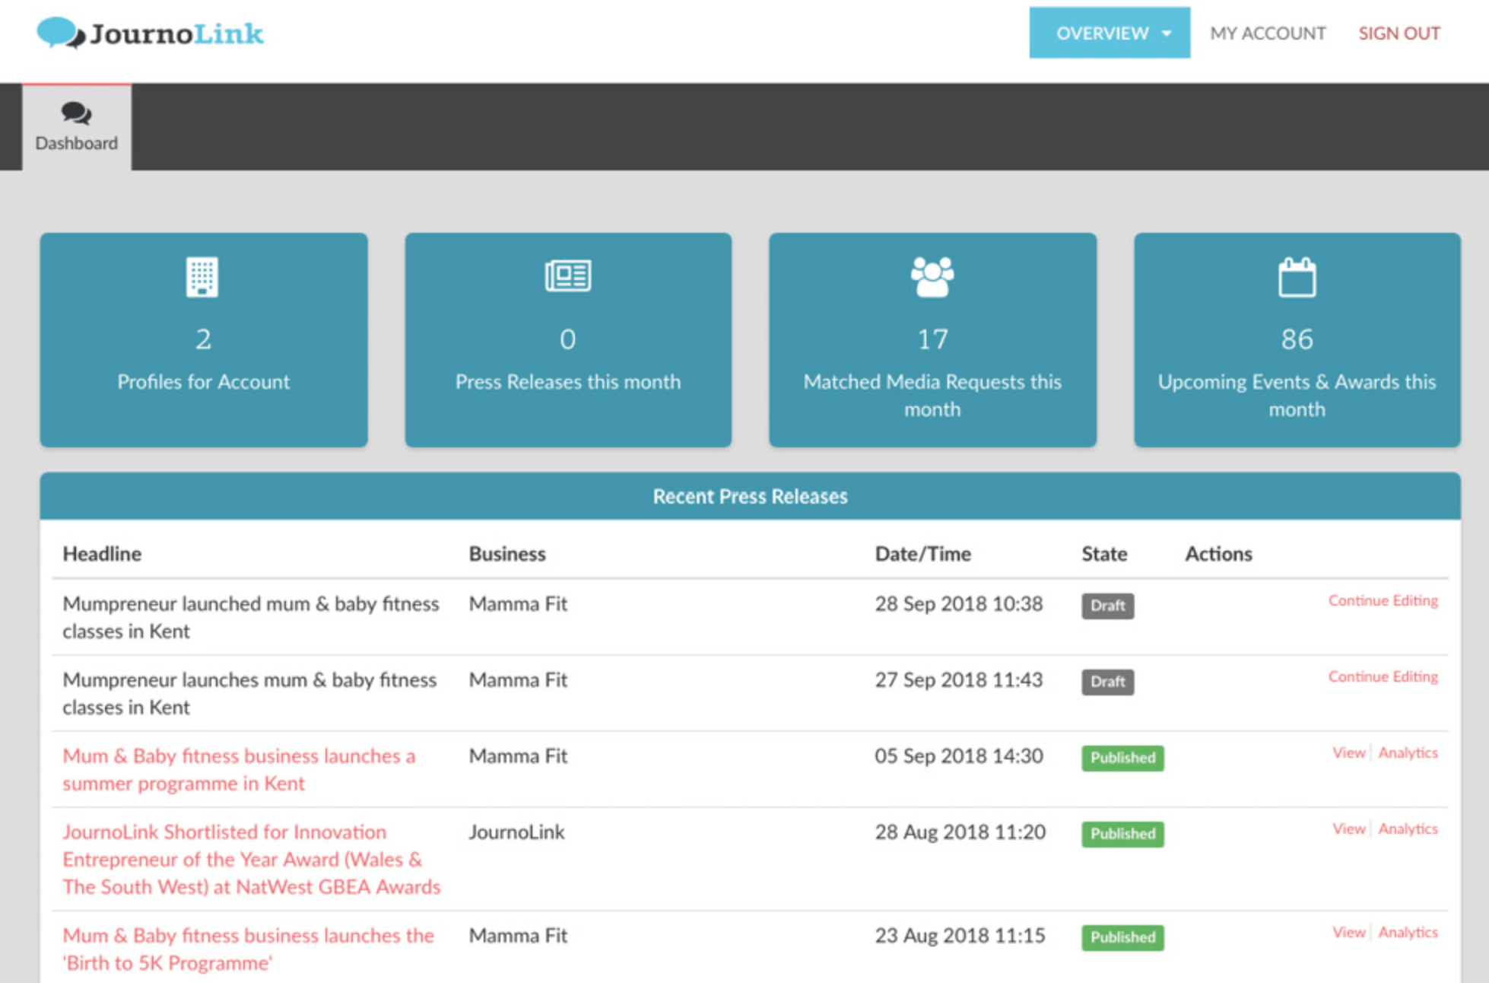Click Continue Editing for 28 Sep draft
1489x983 pixels.
pyautogui.click(x=1383, y=600)
